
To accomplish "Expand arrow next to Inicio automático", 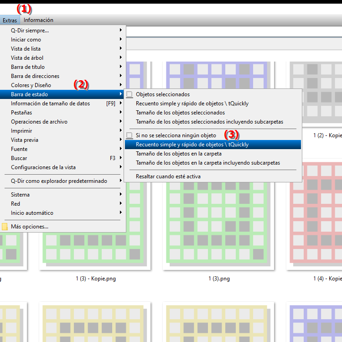I will 121,212.
